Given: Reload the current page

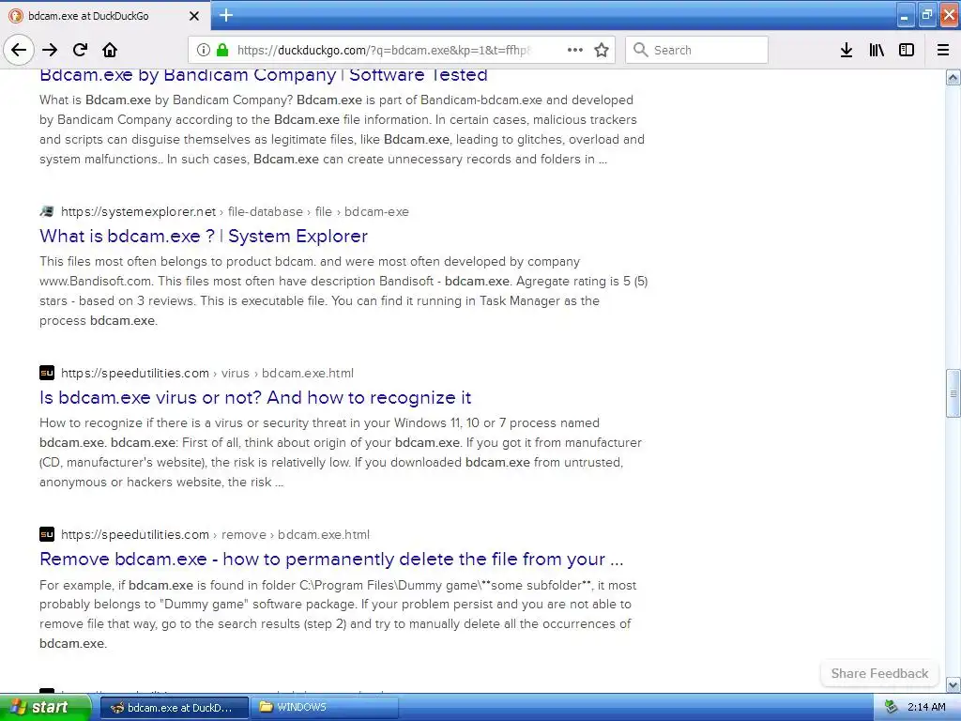Looking at the screenshot, I should (81, 51).
